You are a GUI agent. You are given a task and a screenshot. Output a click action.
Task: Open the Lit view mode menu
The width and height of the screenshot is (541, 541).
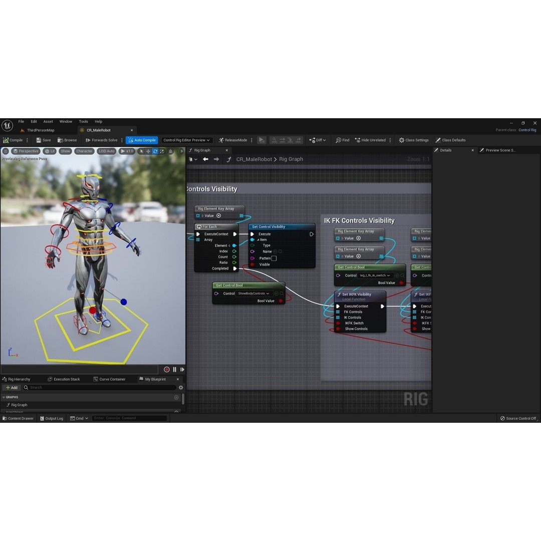pyautogui.click(x=50, y=151)
